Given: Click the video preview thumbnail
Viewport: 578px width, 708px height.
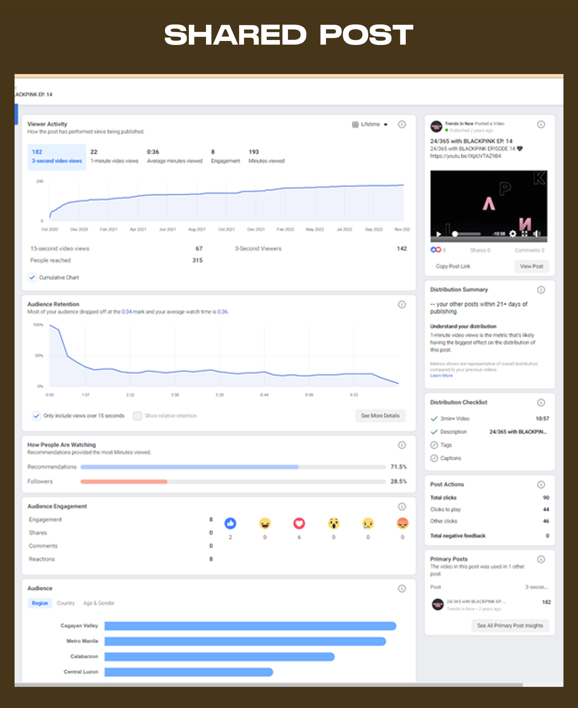Looking at the screenshot, I should coord(488,206).
